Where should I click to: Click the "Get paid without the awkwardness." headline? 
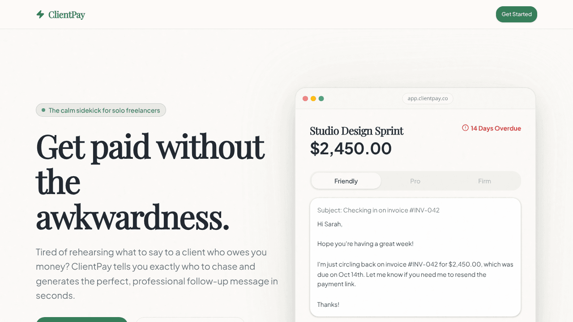[150, 182]
